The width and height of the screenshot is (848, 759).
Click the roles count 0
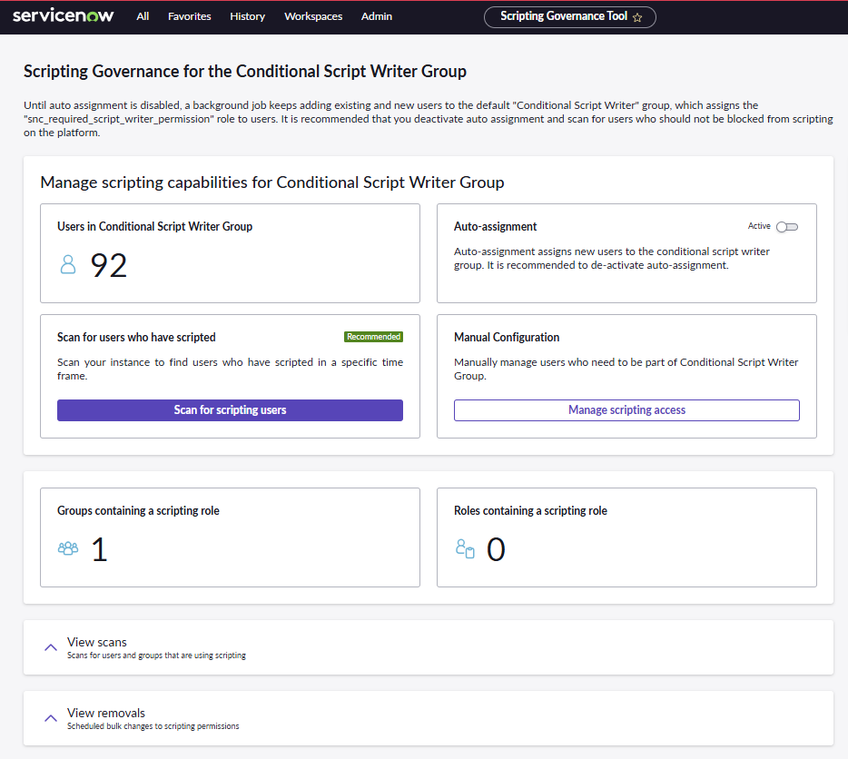tap(496, 549)
